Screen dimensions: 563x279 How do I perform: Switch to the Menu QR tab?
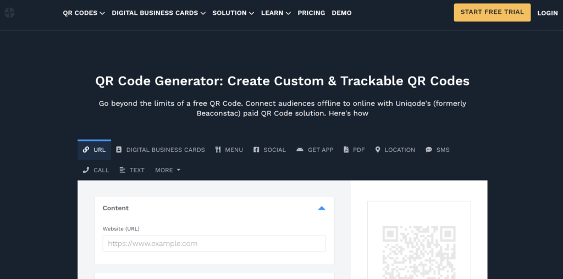click(x=234, y=150)
